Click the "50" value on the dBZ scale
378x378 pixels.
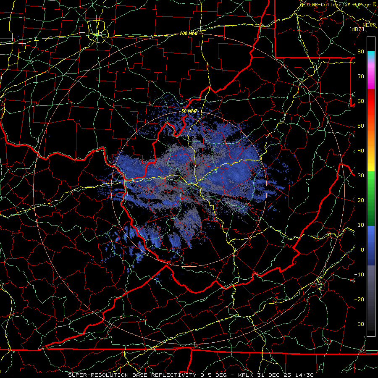[x=361, y=126]
